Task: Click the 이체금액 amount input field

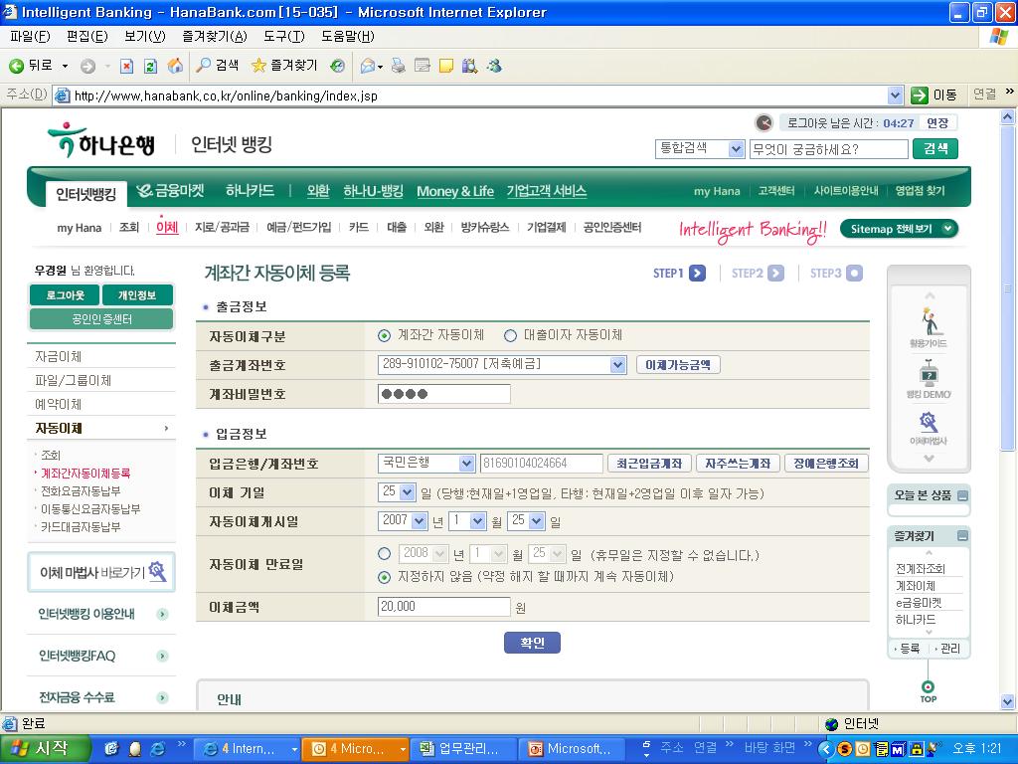Action: point(443,607)
